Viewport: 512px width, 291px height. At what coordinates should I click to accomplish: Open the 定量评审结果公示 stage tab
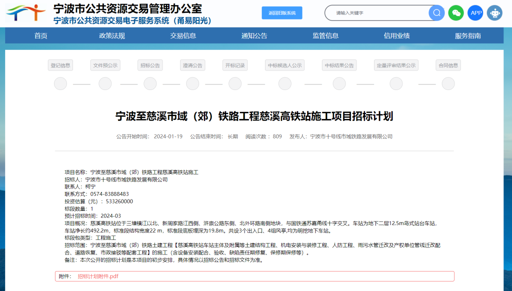pyautogui.click(x=396, y=65)
